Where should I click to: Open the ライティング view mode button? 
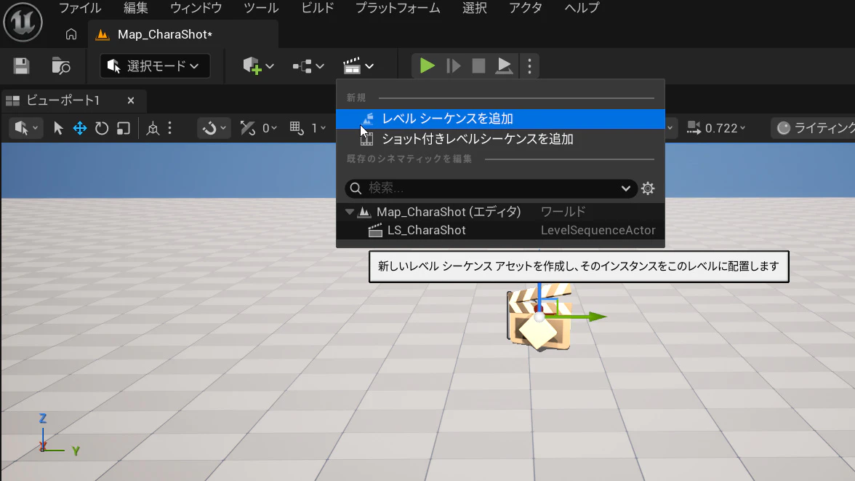click(x=814, y=128)
